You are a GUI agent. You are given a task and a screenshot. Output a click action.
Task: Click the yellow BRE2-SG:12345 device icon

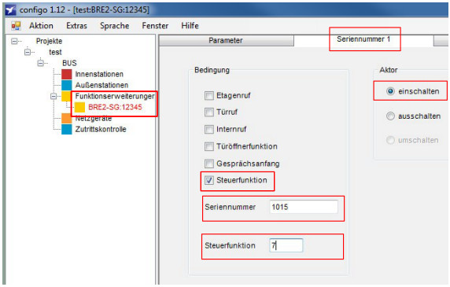click(x=79, y=107)
